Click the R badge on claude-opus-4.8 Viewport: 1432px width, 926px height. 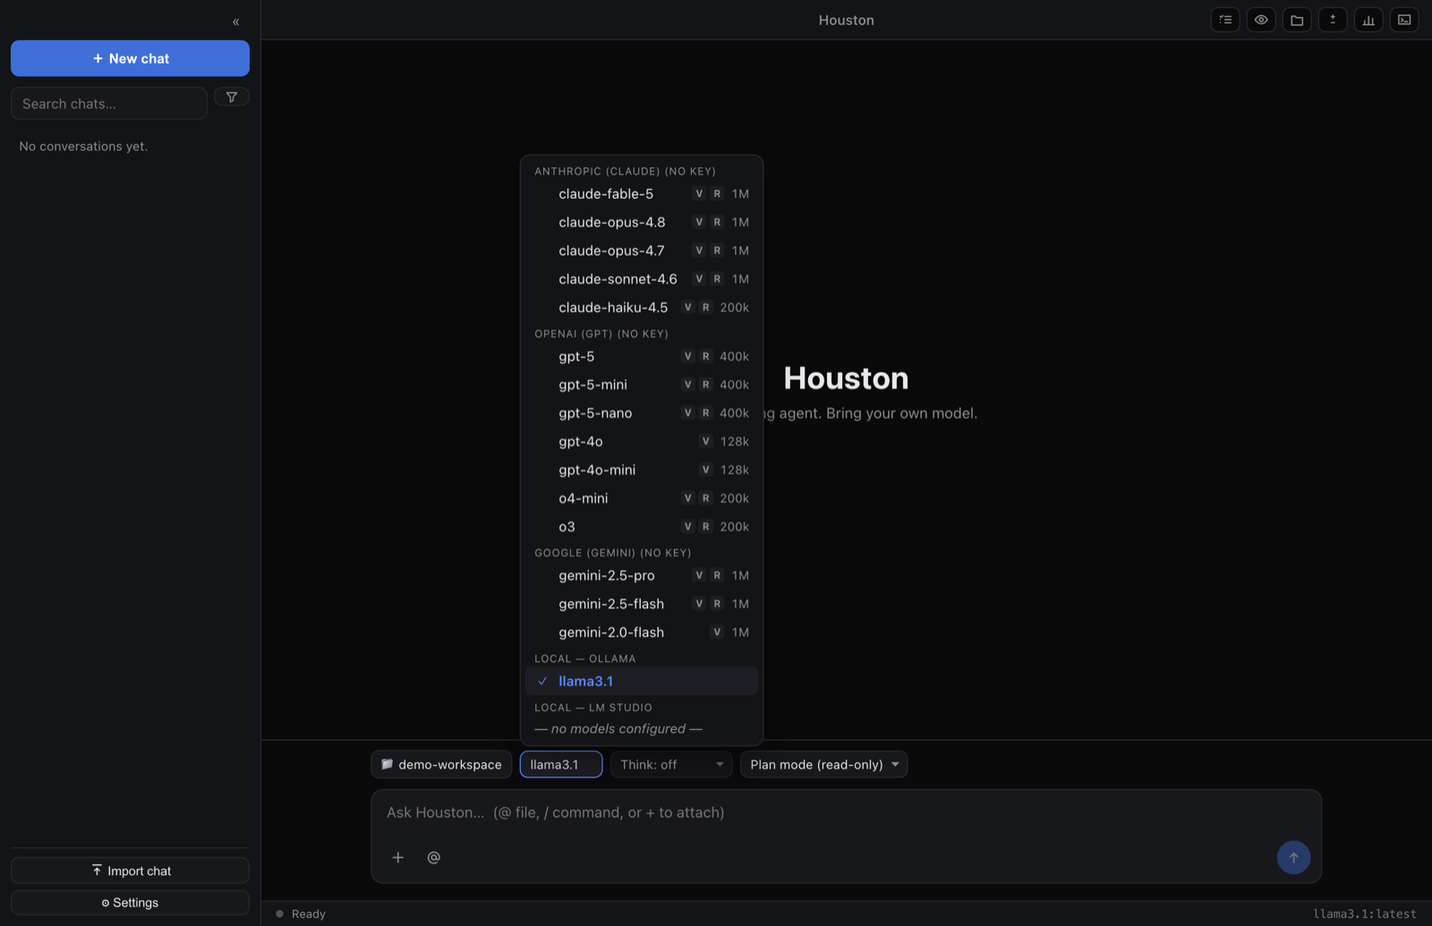[x=717, y=222]
